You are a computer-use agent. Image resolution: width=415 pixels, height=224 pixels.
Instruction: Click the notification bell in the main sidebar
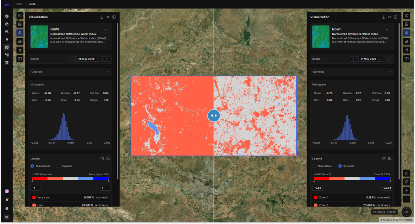pos(7,200)
